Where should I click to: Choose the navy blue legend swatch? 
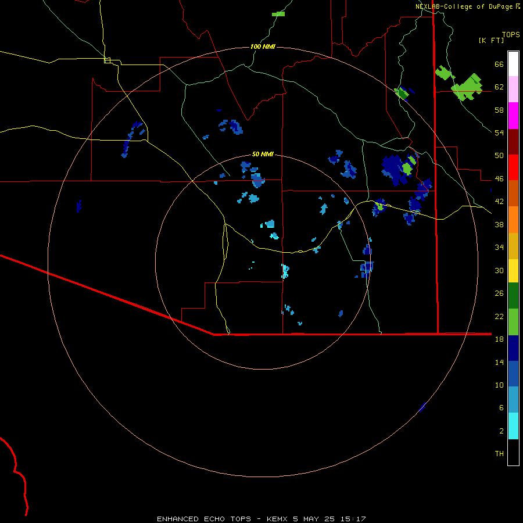513,348
